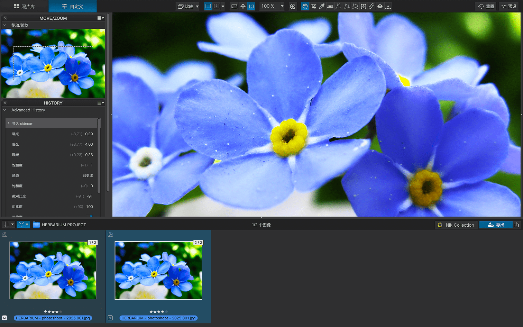Toggle the 1:1 zoom view

251,6
